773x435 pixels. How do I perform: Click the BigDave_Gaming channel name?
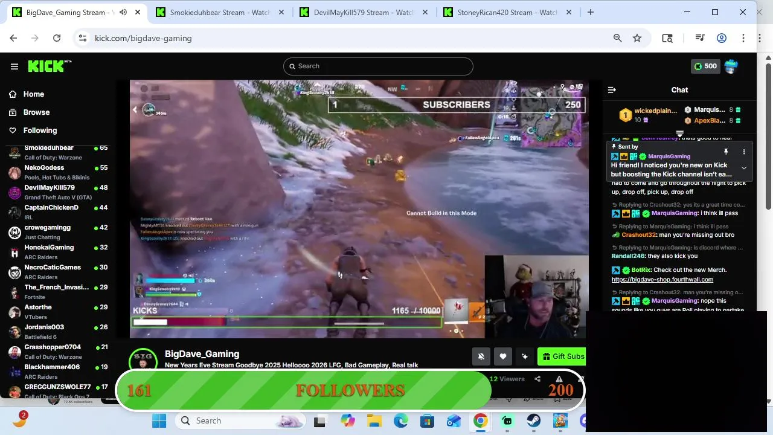[202, 354]
